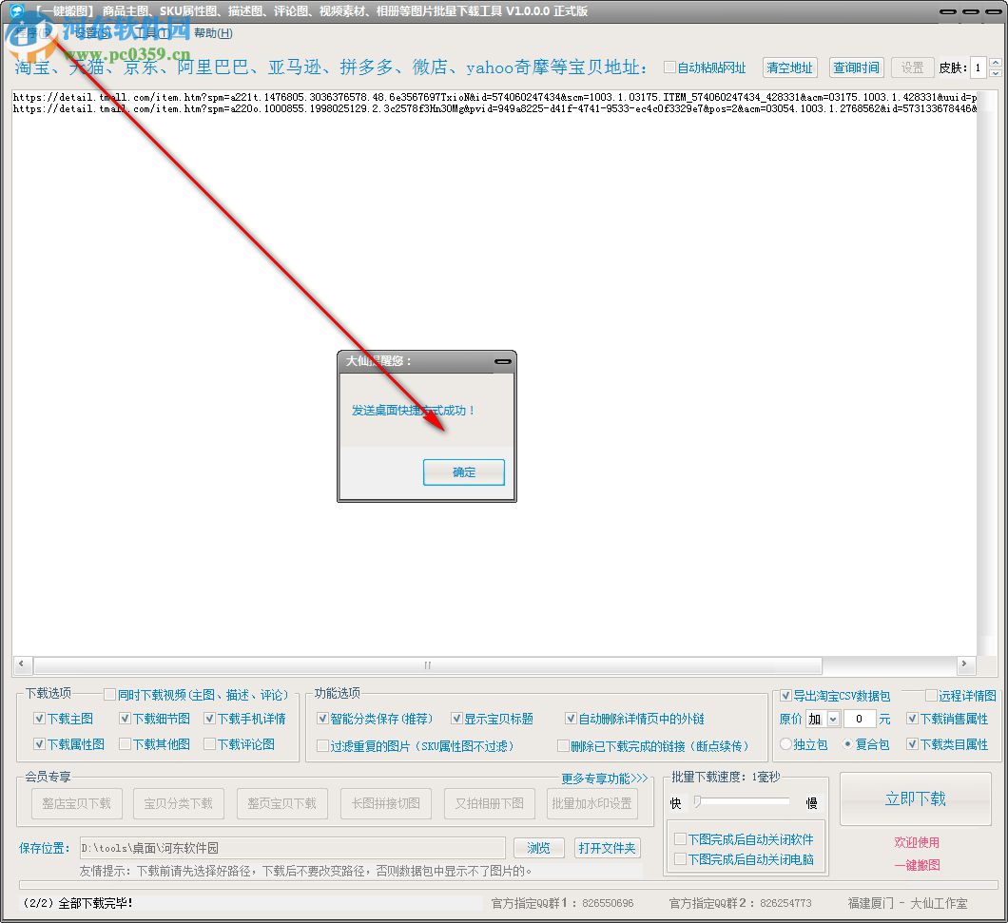Enable the 下载评论图 checkbox
Image resolution: width=1008 pixels, height=923 pixels.
209,743
